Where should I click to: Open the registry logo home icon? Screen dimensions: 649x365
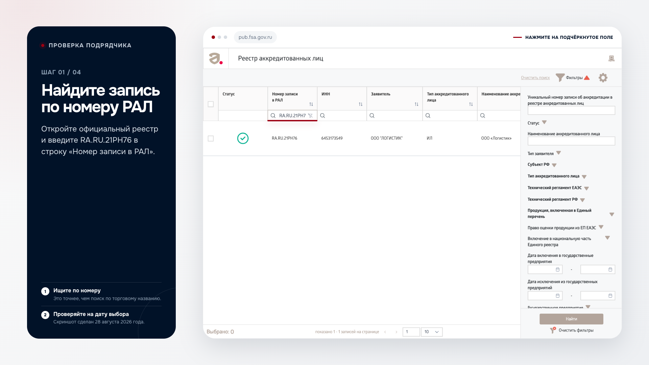(x=216, y=58)
